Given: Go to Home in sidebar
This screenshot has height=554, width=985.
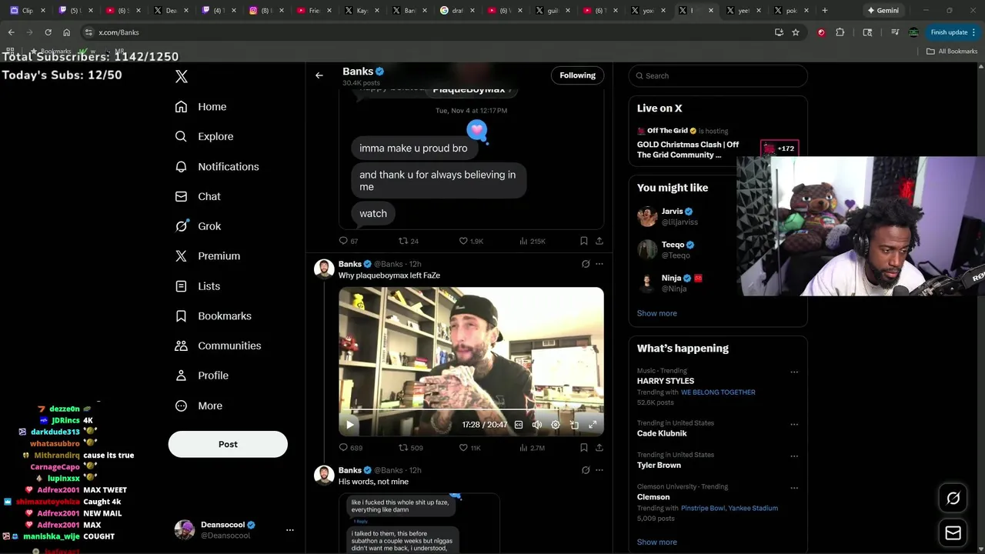Looking at the screenshot, I should [x=201, y=107].
